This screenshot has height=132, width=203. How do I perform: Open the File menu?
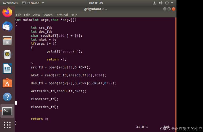[x=19, y=15]
